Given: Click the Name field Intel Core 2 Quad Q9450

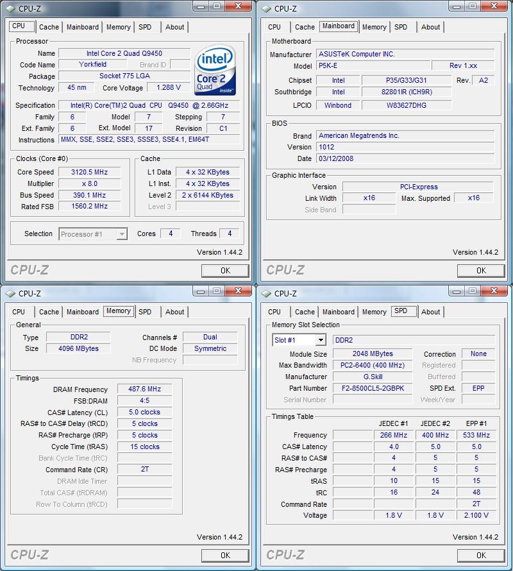Looking at the screenshot, I should (x=124, y=53).
